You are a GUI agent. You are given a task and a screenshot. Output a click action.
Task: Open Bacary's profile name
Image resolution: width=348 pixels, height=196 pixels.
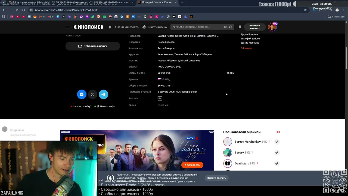(239, 153)
